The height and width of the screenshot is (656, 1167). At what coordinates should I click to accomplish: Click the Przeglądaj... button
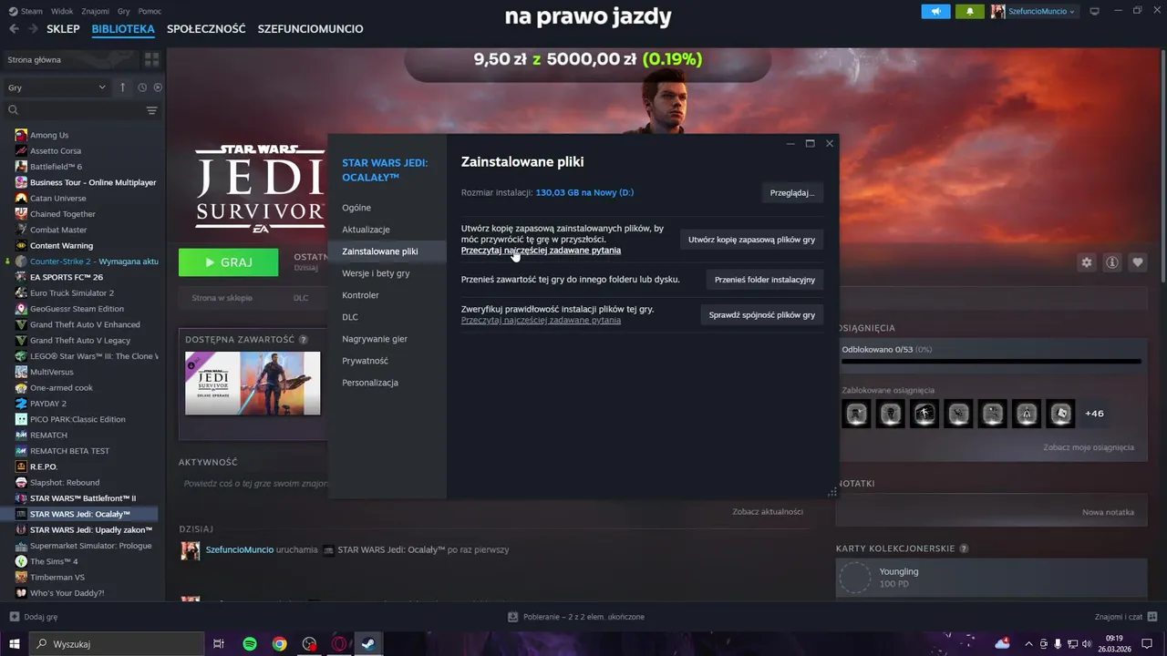pos(792,192)
